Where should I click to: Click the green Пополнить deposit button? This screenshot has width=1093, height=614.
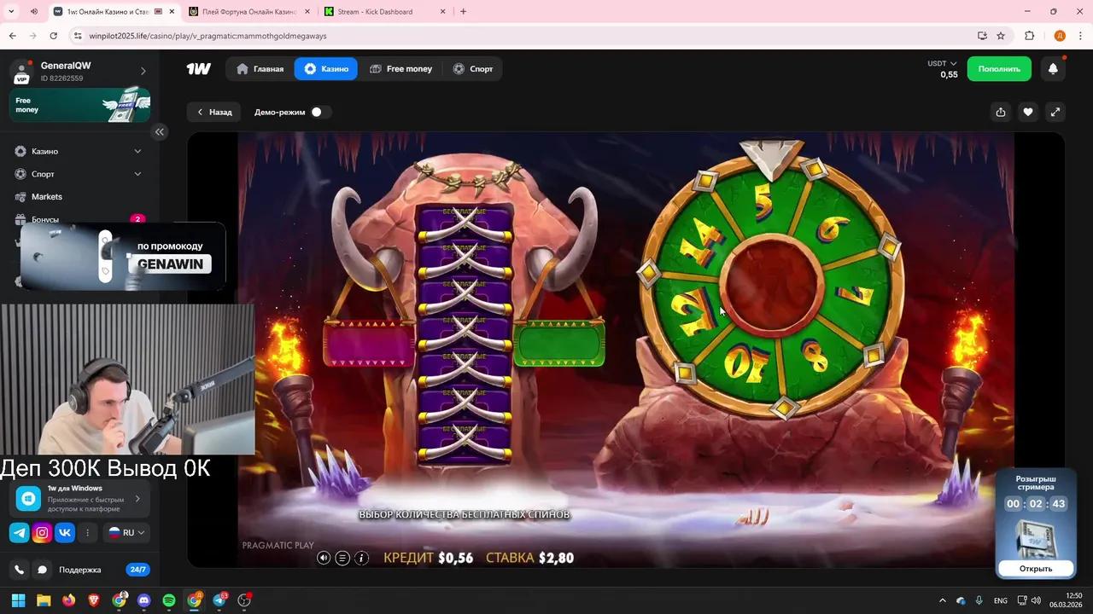(999, 68)
